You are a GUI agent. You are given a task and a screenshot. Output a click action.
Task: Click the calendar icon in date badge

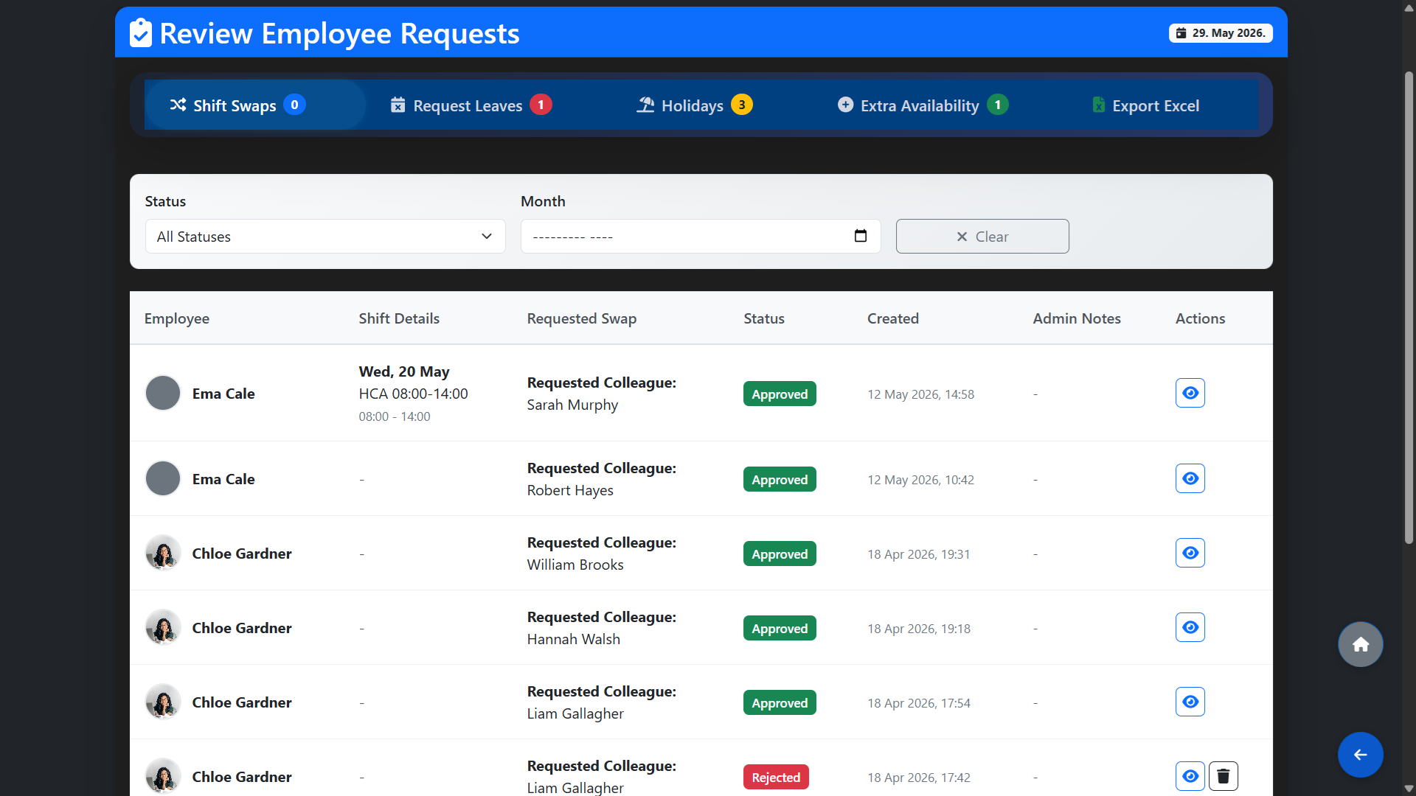(x=1181, y=33)
